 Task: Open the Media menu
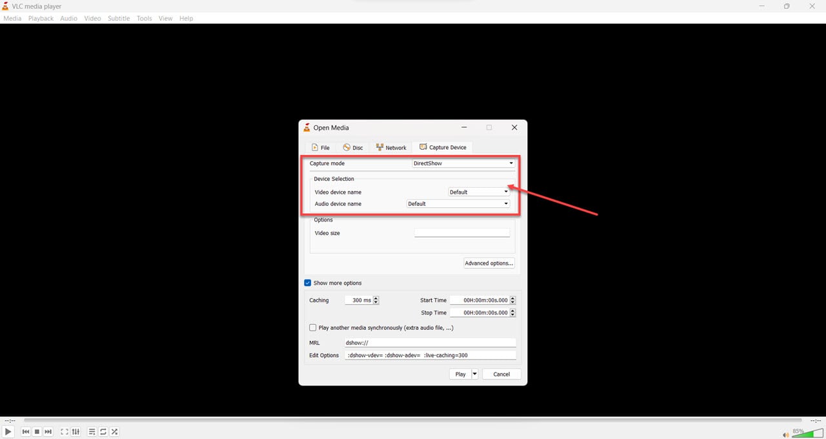pos(12,18)
